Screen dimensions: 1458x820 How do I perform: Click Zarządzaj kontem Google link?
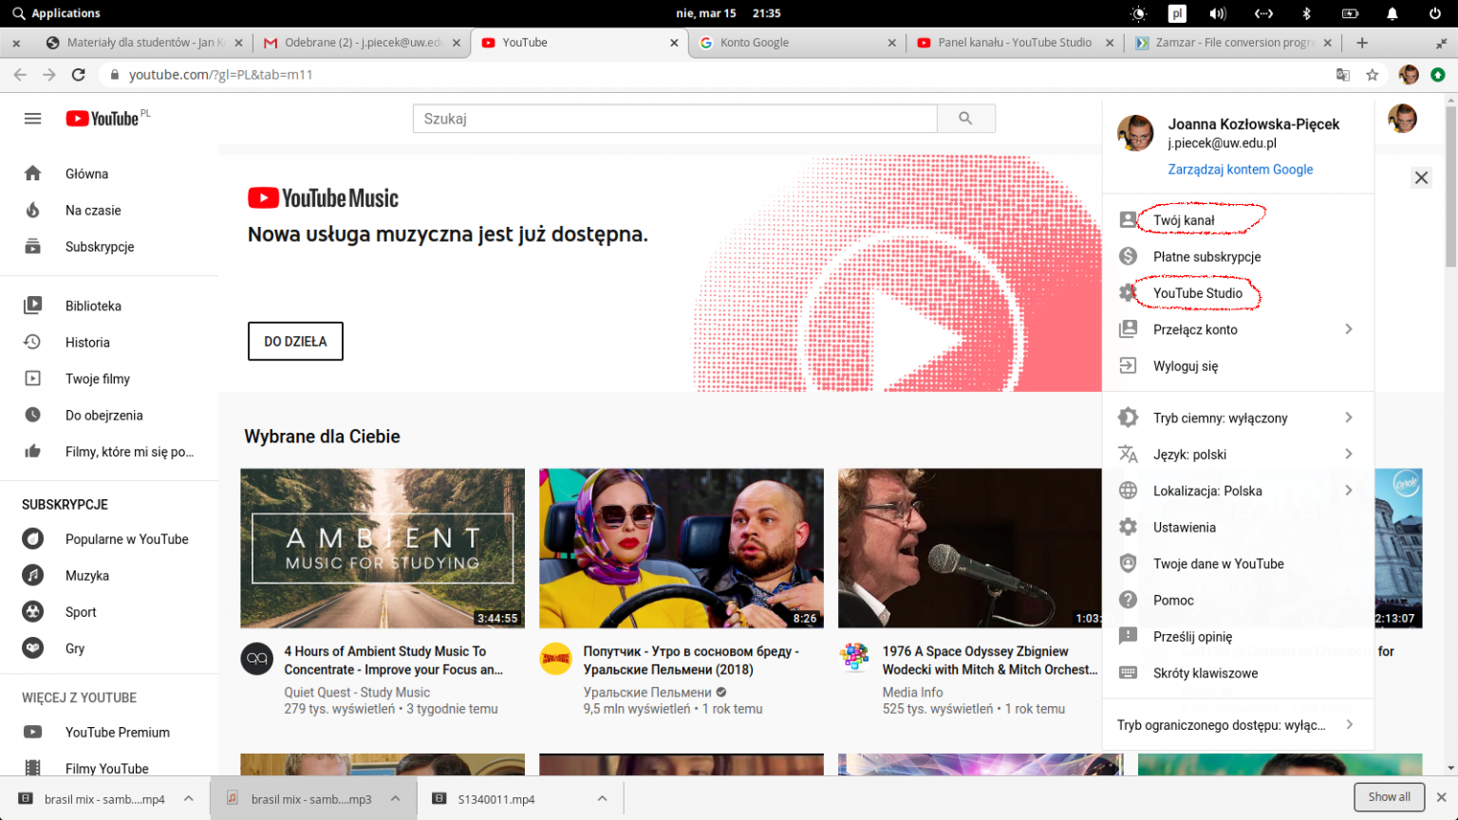[1240, 169]
